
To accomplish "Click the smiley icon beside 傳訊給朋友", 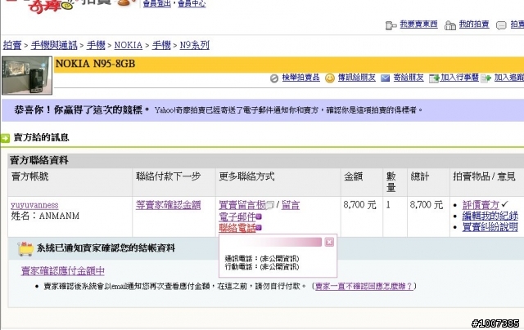I will 330,78.
